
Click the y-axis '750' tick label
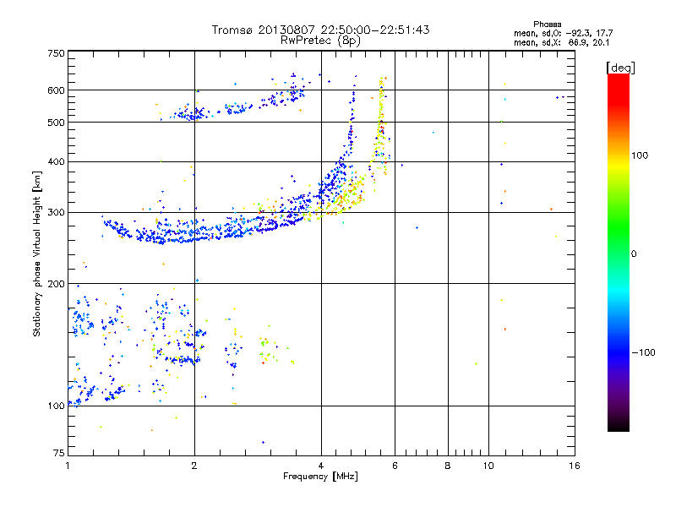pyautogui.click(x=56, y=53)
